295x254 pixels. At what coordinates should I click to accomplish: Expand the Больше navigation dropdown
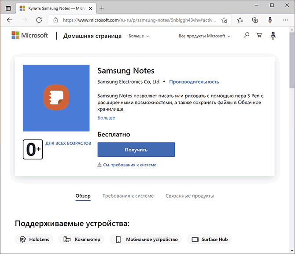[139, 36]
